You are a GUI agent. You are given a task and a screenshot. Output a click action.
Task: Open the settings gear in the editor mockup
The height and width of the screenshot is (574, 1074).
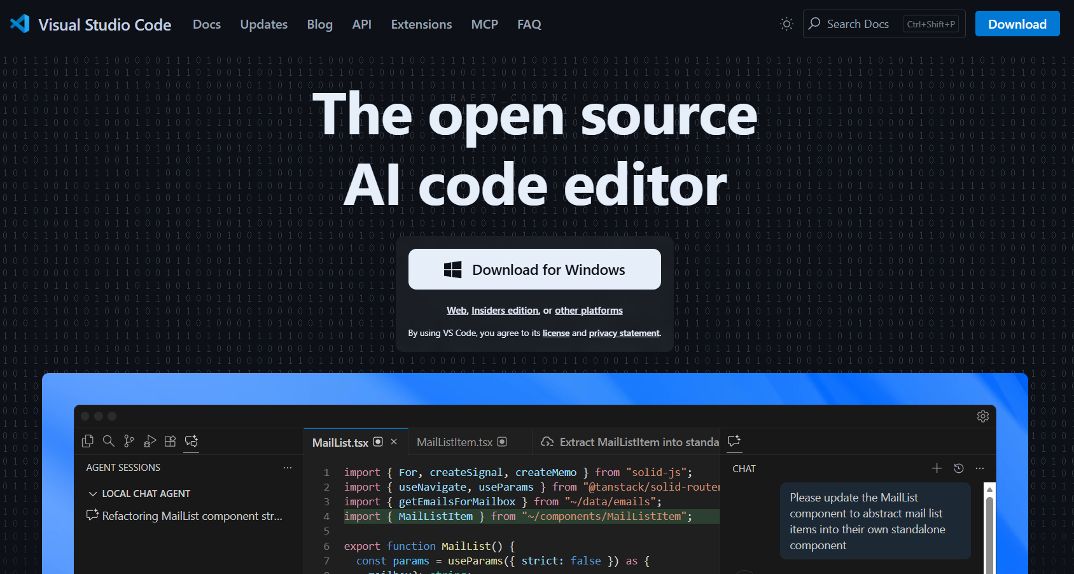tap(982, 416)
